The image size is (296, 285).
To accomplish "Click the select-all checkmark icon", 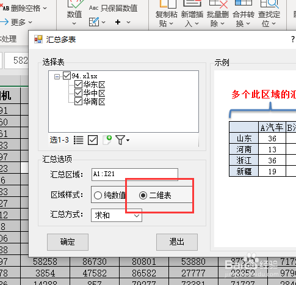I will pos(93,140).
